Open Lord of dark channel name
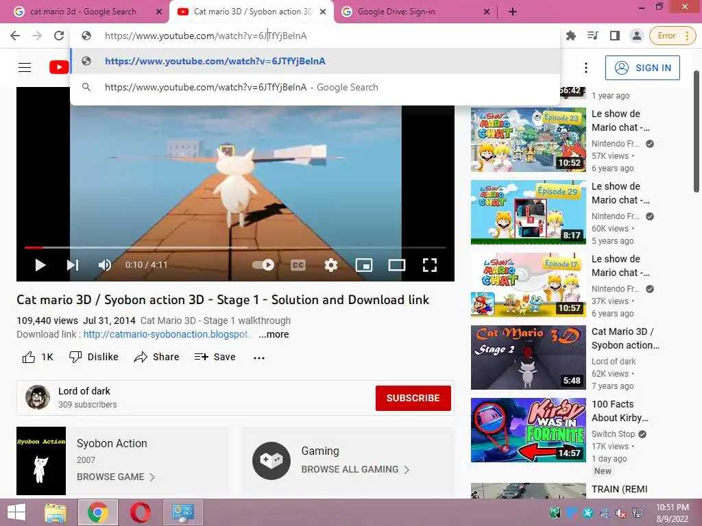Screen dimensions: 702x526 click(84, 391)
